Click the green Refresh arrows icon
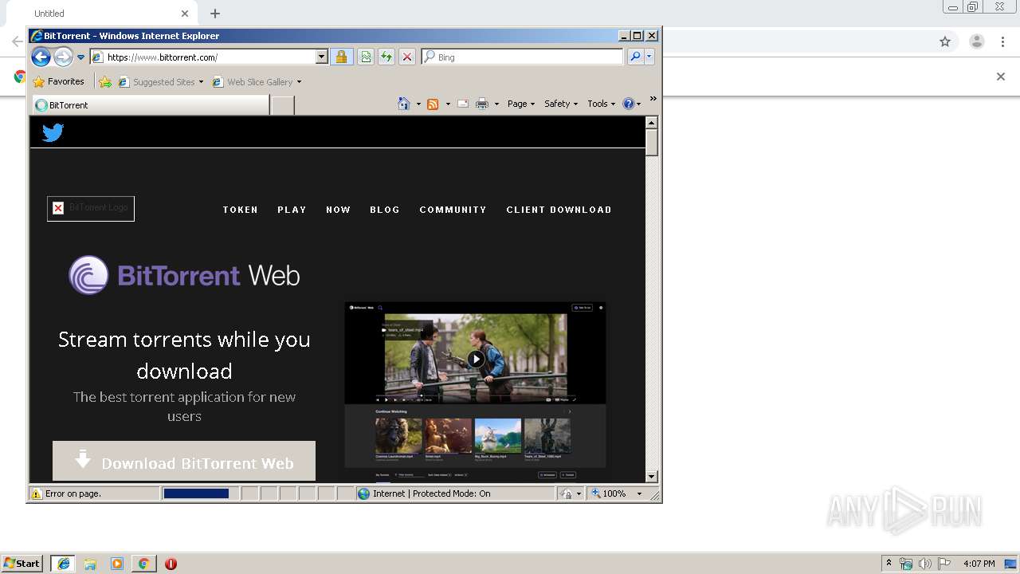The height and width of the screenshot is (574, 1020). point(386,57)
